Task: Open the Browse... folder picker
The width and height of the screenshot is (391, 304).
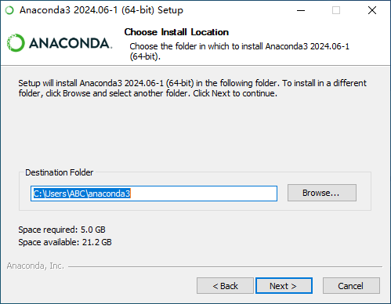Action: click(x=322, y=193)
